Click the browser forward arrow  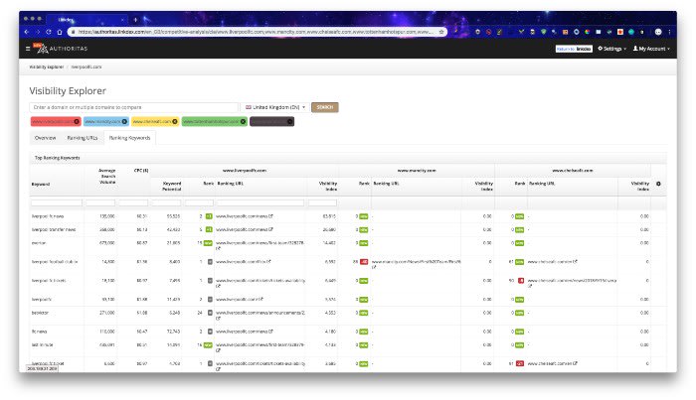38,32
